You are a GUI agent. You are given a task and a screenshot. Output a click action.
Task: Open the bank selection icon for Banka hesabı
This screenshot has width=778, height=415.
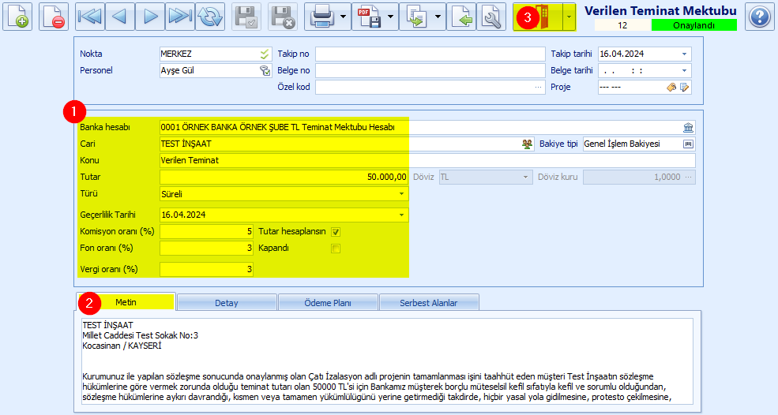688,128
